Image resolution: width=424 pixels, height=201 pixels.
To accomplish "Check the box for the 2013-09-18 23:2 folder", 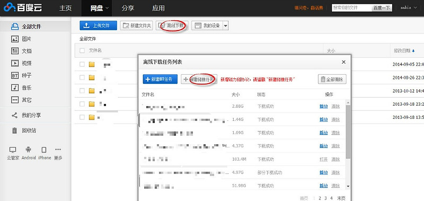I will coord(82,104).
